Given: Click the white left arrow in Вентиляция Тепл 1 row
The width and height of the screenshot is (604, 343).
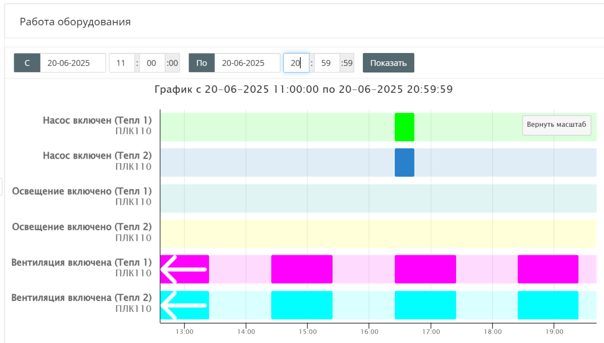Looking at the screenshot, I should click(x=183, y=269).
